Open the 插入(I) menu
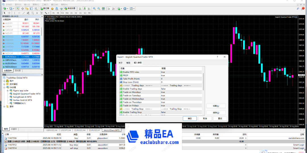 27,5
